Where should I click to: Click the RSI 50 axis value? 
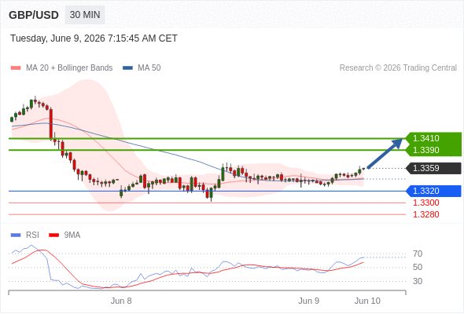[x=418, y=268]
